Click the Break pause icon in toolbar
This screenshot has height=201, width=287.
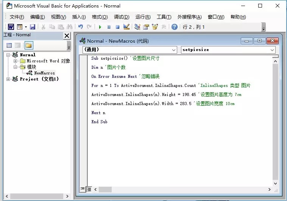109,27
